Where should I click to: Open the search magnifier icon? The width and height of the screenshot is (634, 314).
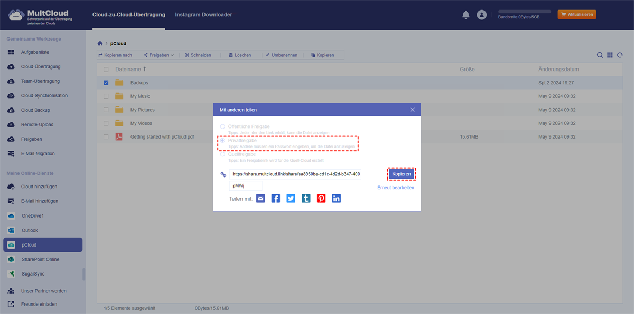pos(600,55)
